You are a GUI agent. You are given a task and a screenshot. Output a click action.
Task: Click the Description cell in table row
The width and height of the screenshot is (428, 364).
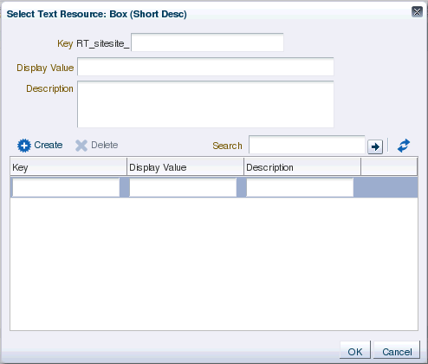[300, 187]
